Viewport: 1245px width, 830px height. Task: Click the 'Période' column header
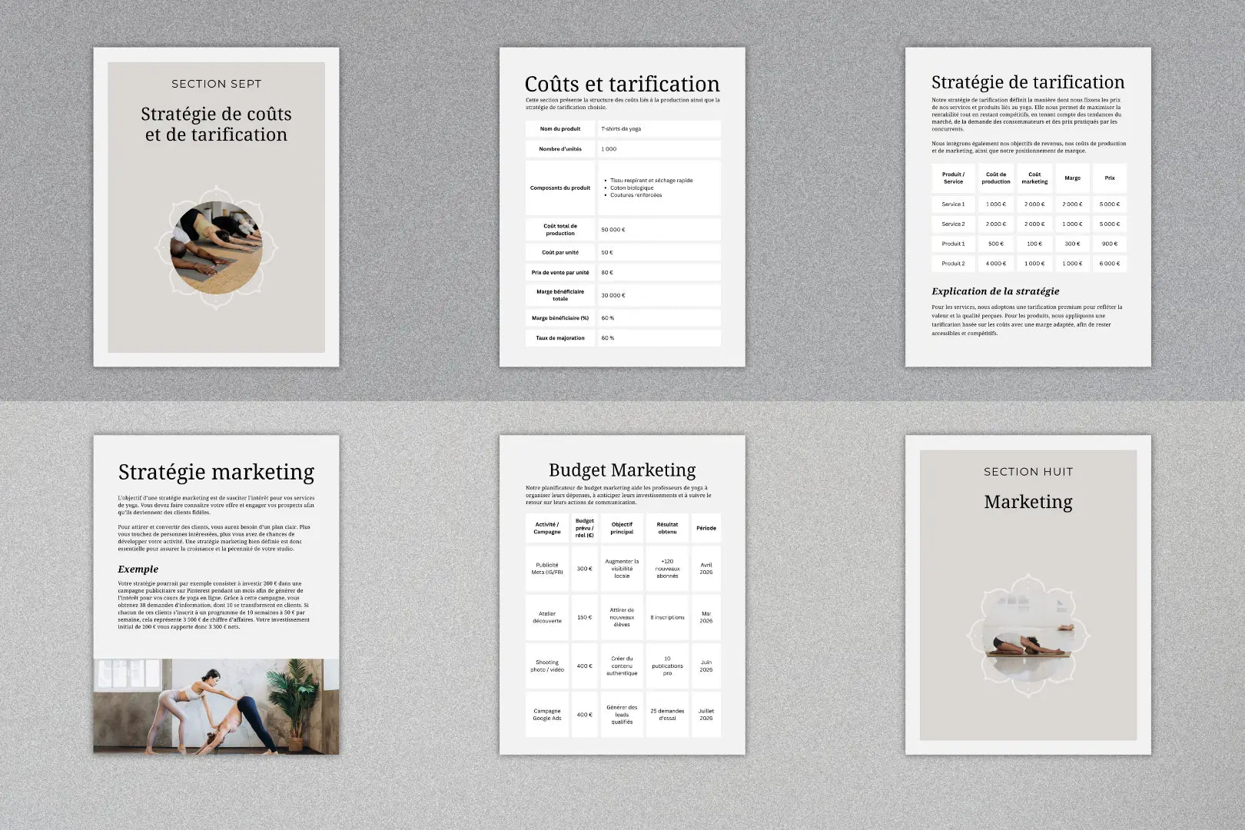click(x=706, y=528)
